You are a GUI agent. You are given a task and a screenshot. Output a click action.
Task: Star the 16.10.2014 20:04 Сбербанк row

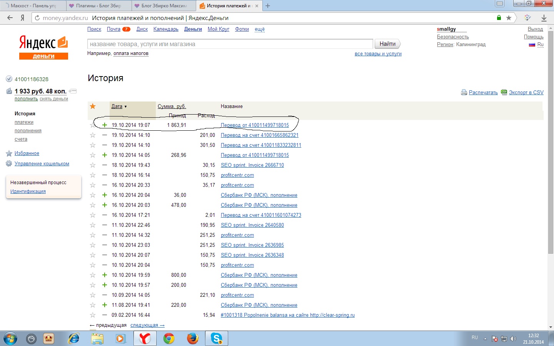[93, 195]
